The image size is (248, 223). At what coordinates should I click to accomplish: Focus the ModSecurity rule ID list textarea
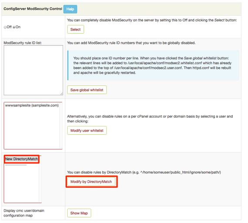click(x=34, y=70)
